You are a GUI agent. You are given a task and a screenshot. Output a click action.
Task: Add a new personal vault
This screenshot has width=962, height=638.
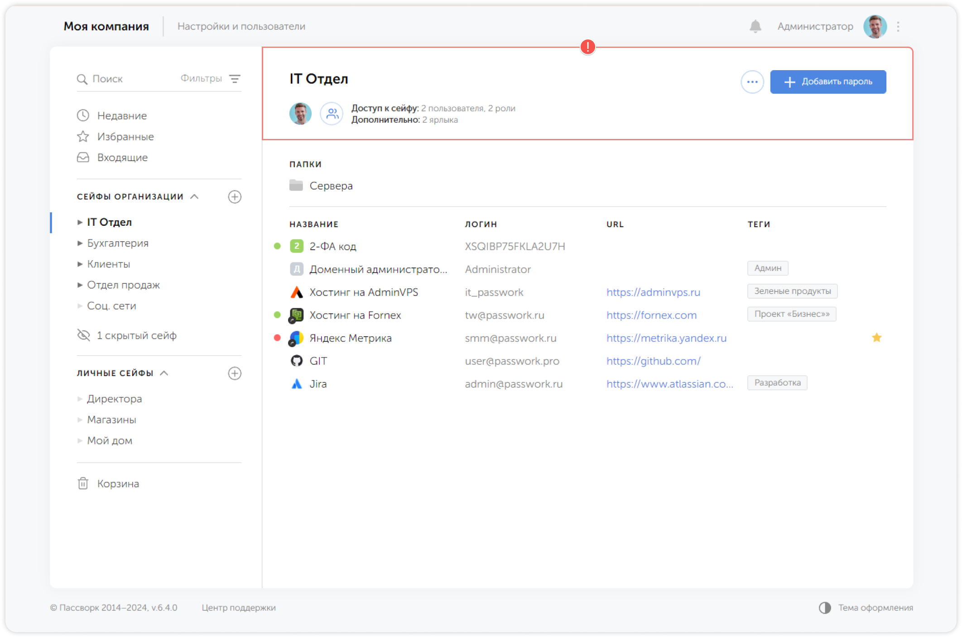click(x=235, y=373)
